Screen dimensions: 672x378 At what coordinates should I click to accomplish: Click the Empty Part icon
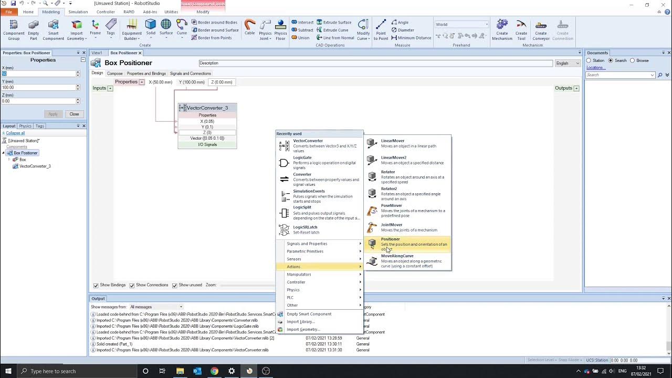click(x=34, y=25)
